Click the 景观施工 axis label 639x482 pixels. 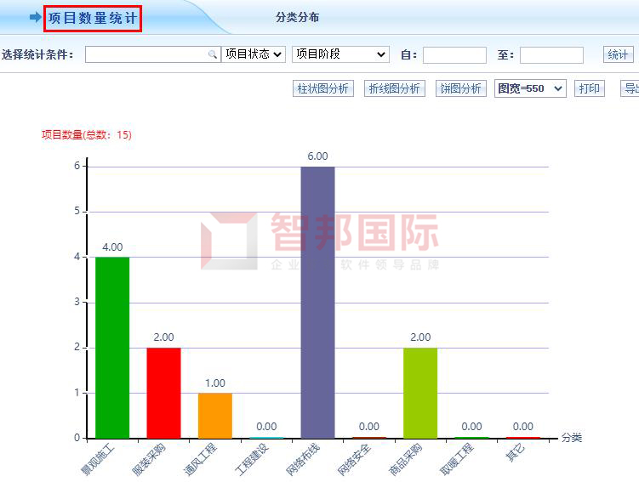98,461
